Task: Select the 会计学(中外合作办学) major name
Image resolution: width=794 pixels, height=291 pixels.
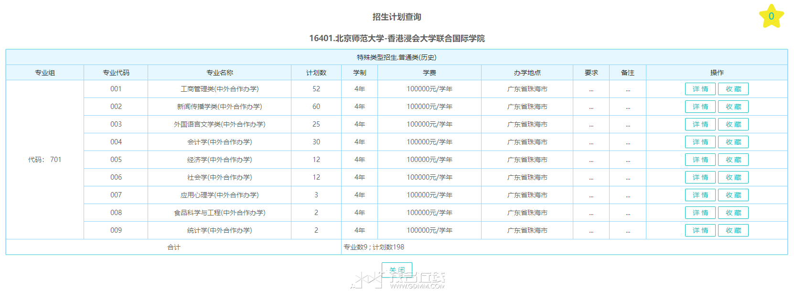Action: tap(220, 142)
